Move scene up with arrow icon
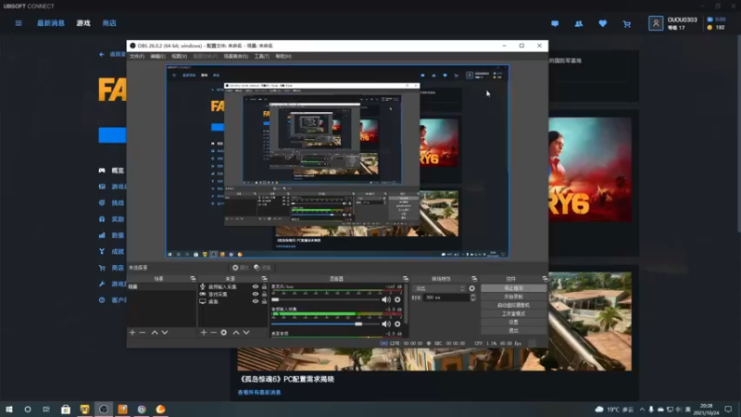 [155, 333]
